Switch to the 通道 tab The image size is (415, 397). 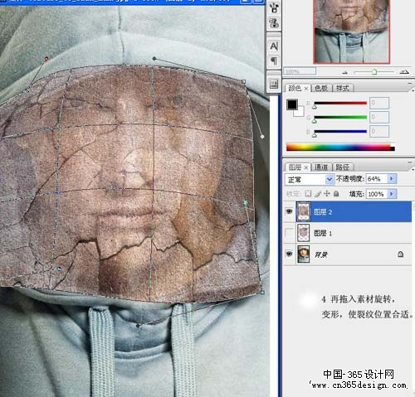pyautogui.click(x=321, y=167)
